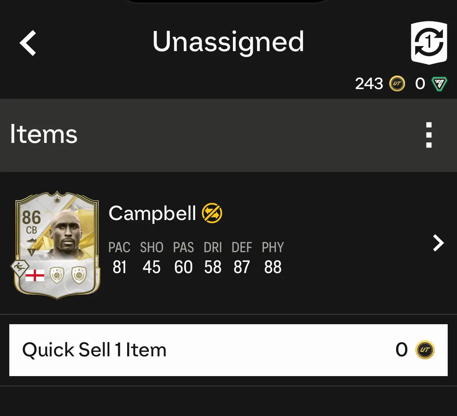
Task: Open the swap items icon in header
Action: point(429,43)
